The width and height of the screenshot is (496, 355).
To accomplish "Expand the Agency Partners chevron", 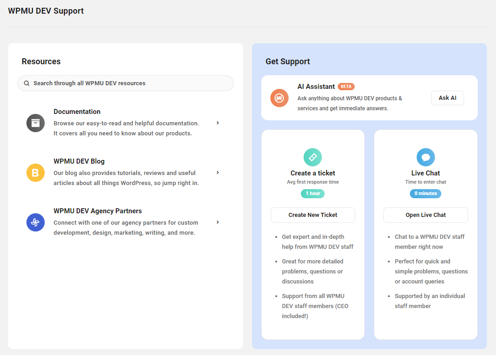I will [217, 222].
